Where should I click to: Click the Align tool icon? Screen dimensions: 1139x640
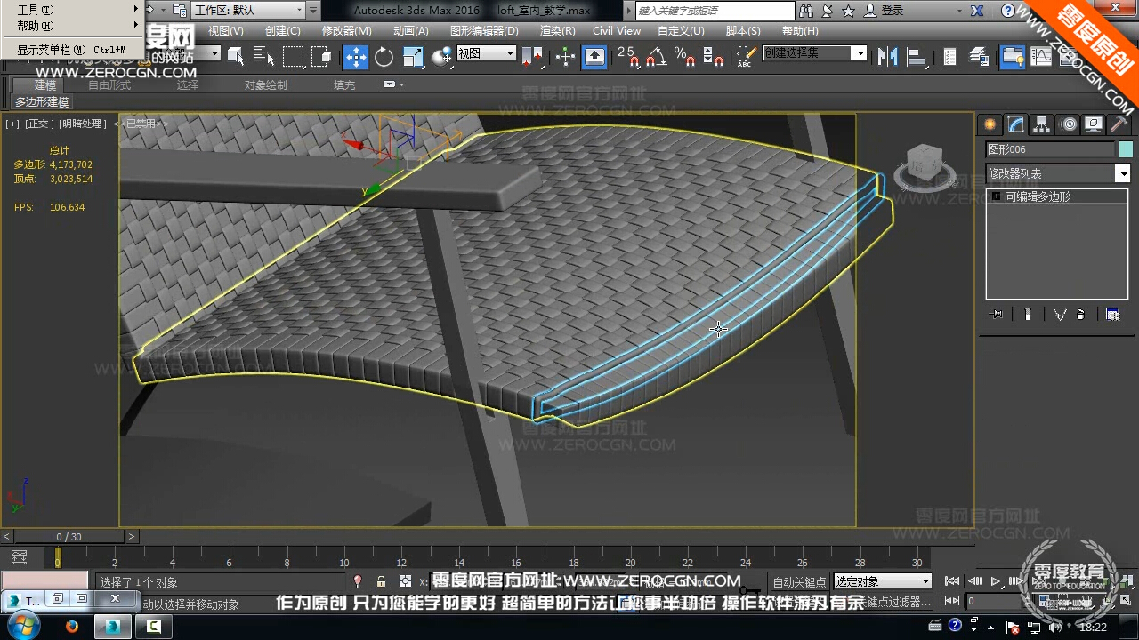click(917, 57)
